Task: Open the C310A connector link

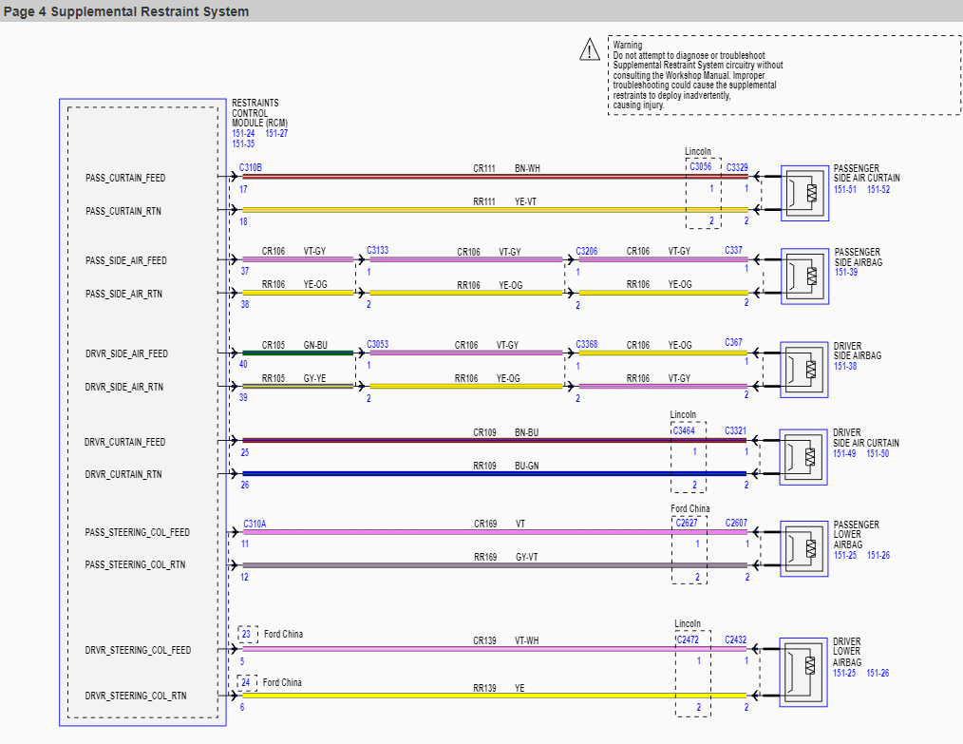Action: tap(255, 524)
